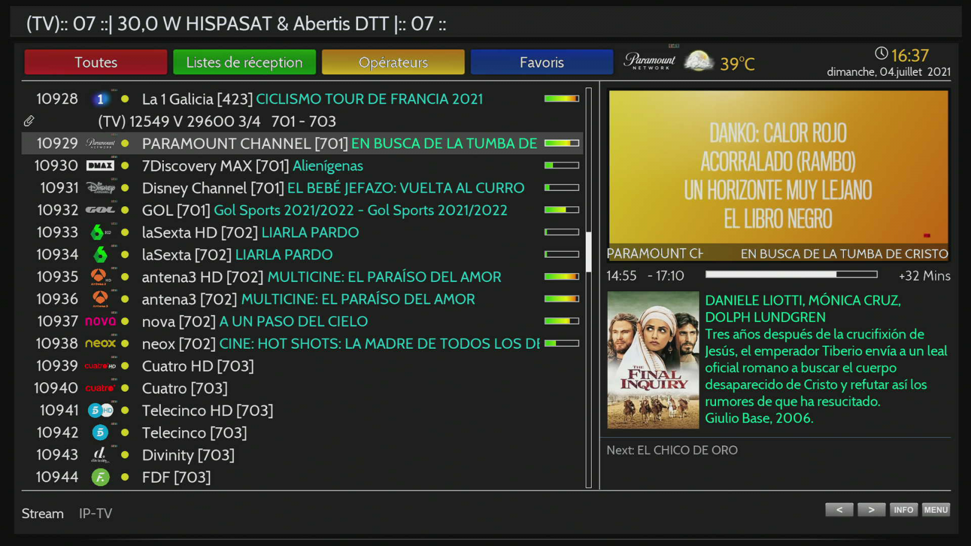
Task: Click the GOL channel logo
Action: 100,210
